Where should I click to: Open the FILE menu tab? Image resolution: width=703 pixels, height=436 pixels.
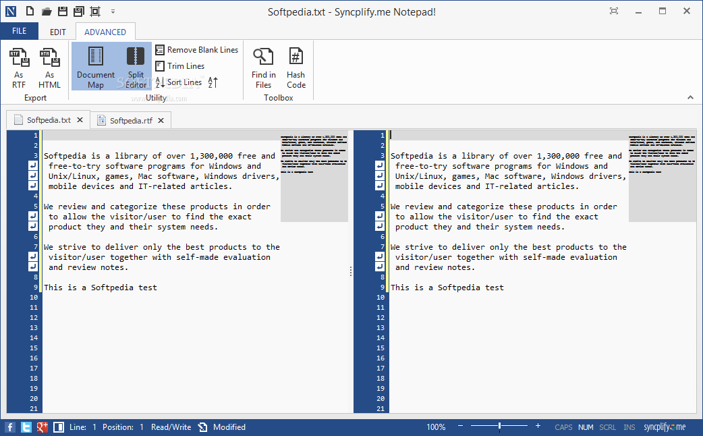[20, 31]
